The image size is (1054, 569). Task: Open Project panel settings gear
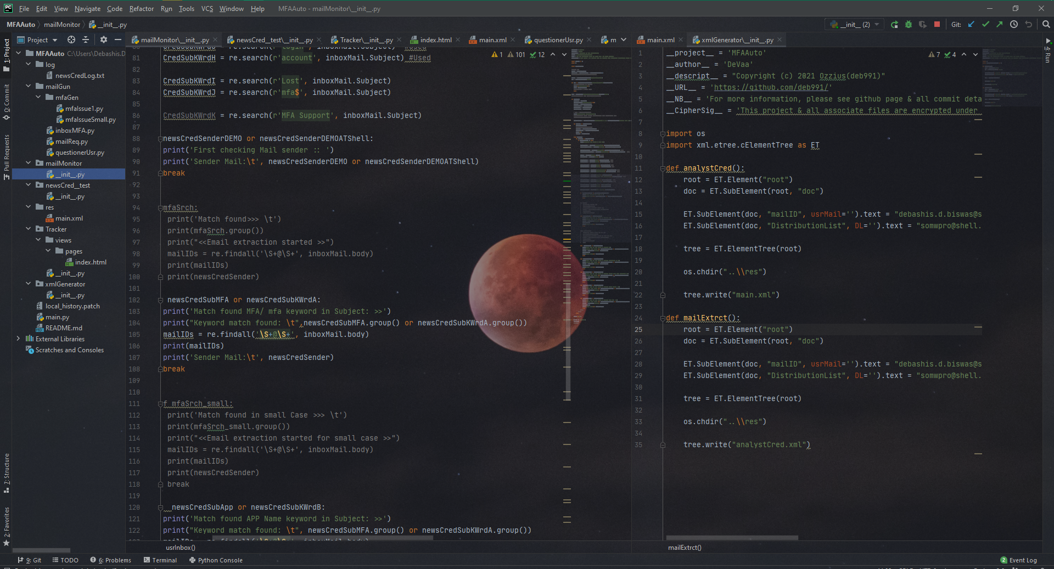(x=104, y=40)
